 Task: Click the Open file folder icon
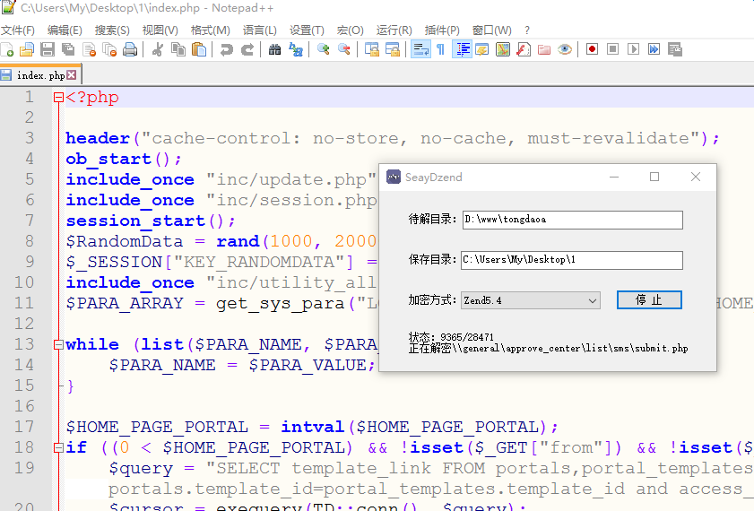point(27,49)
